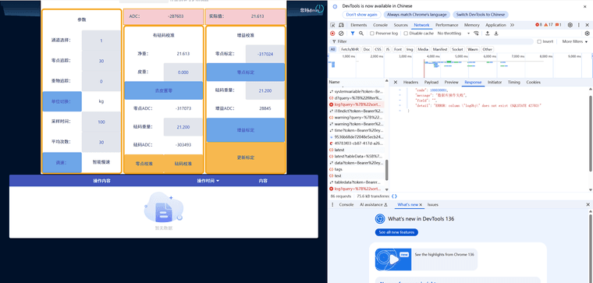Click the request list vertical scrollbar
This screenshot has width=593, height=283.
tap(386, 171)
